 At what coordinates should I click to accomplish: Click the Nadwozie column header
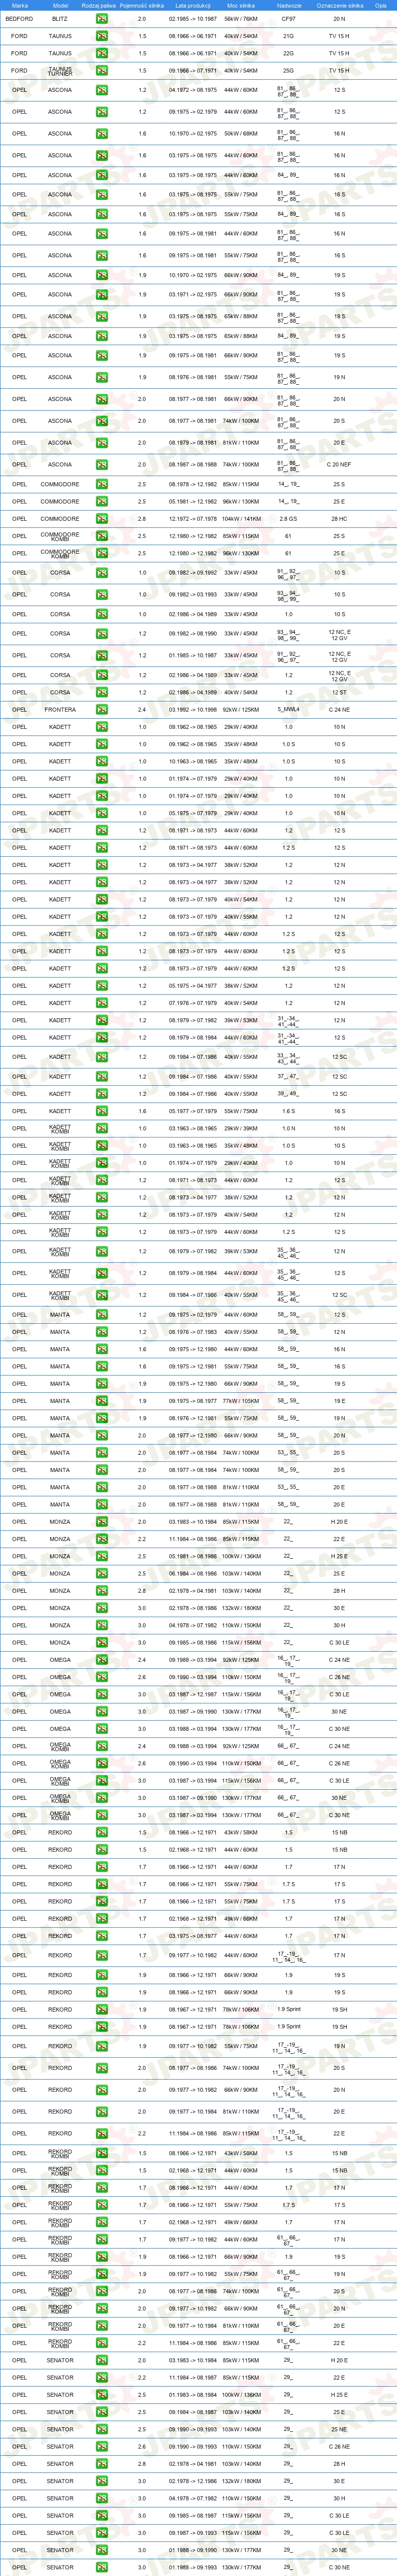tap(289, 5)
